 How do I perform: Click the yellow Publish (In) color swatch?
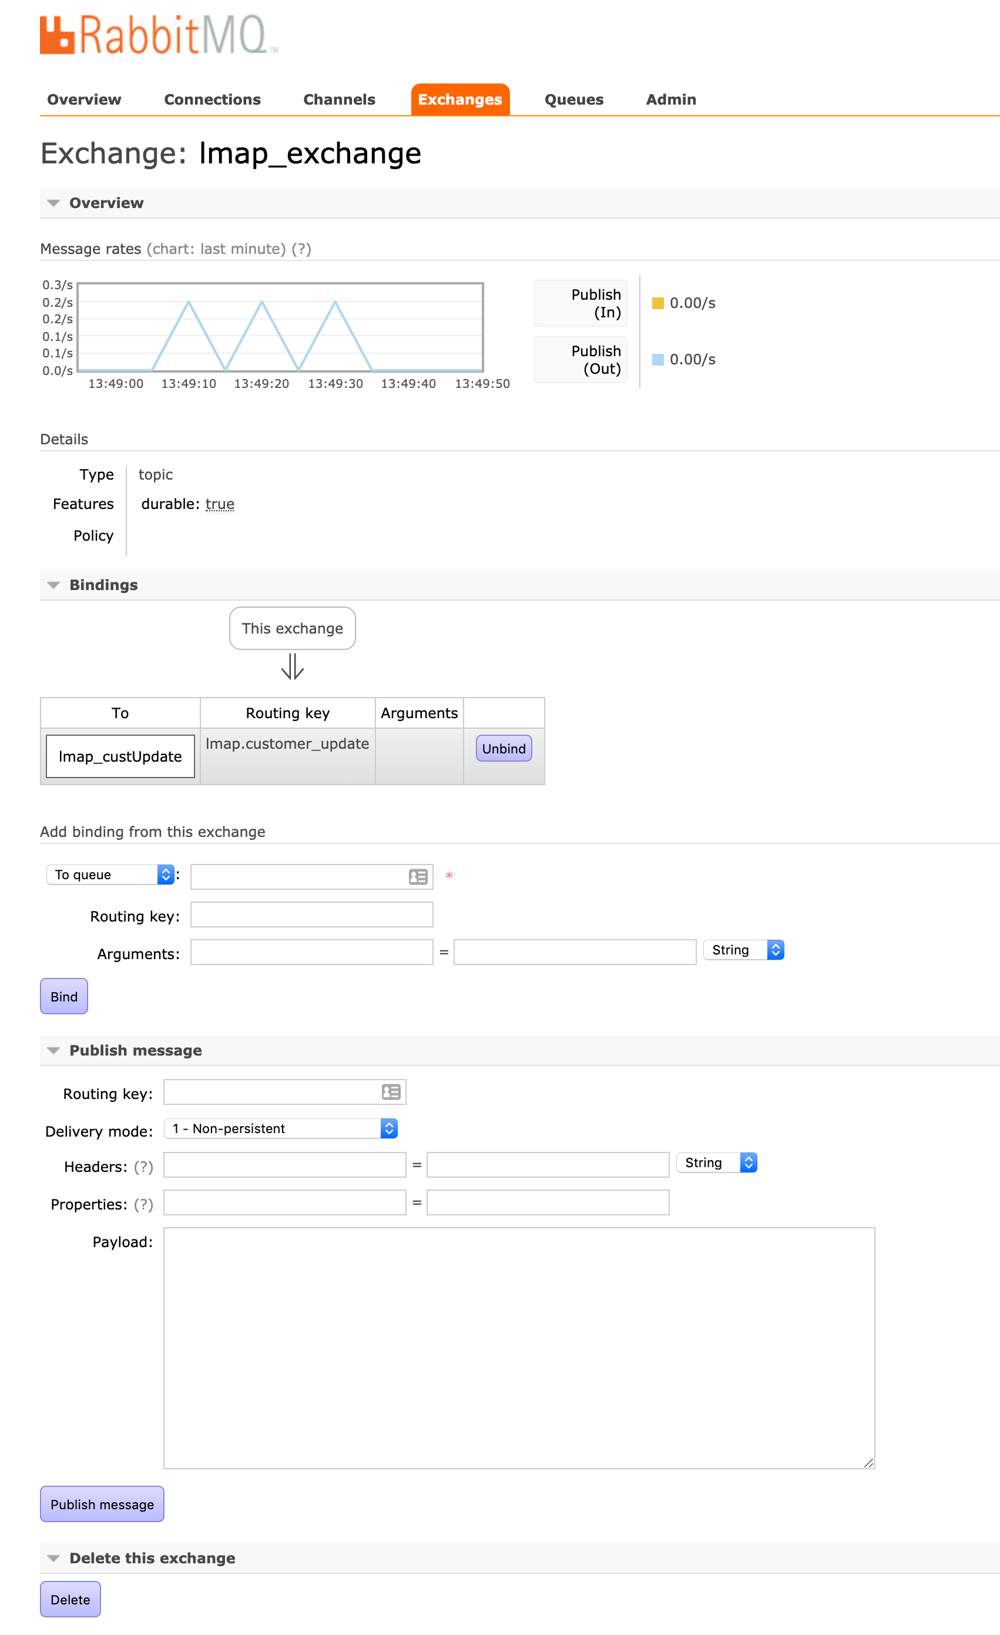pyautogui.click(x=657, y=303)
